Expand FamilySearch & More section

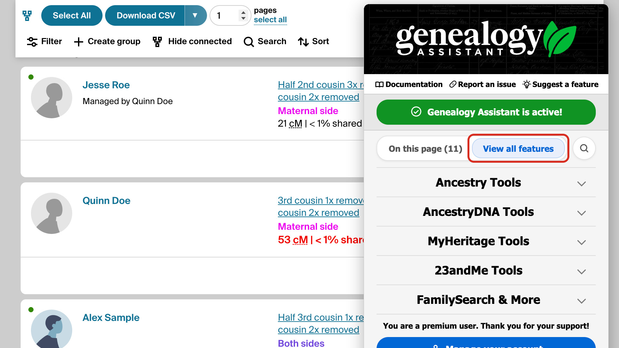click(x=486, y=300)
